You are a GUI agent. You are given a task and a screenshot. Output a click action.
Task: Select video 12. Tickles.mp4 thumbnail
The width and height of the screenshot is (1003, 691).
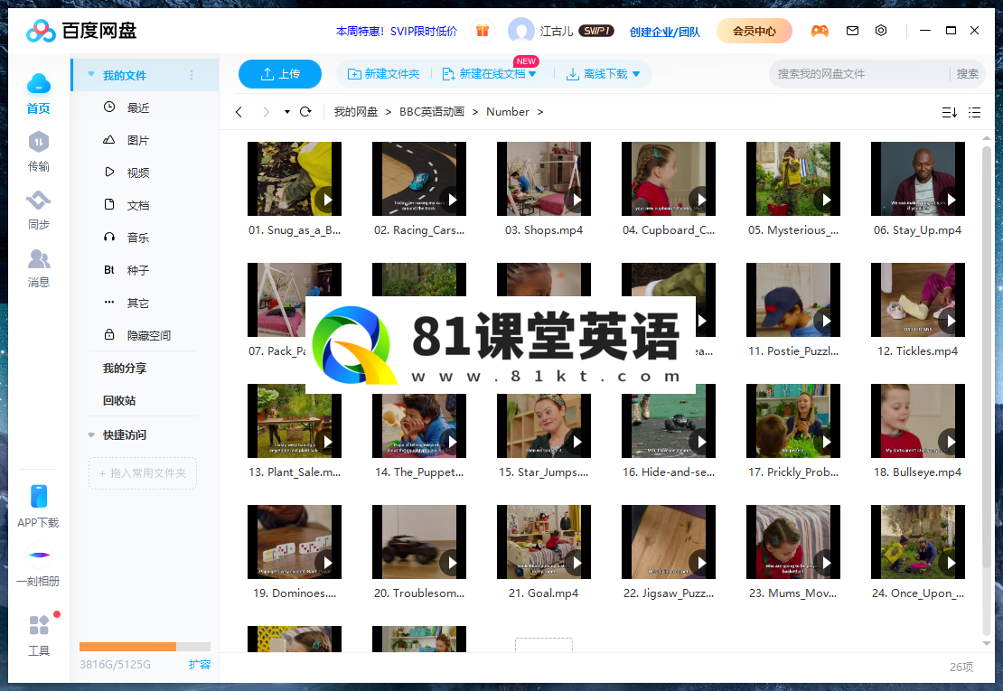(x=918, y=300)
